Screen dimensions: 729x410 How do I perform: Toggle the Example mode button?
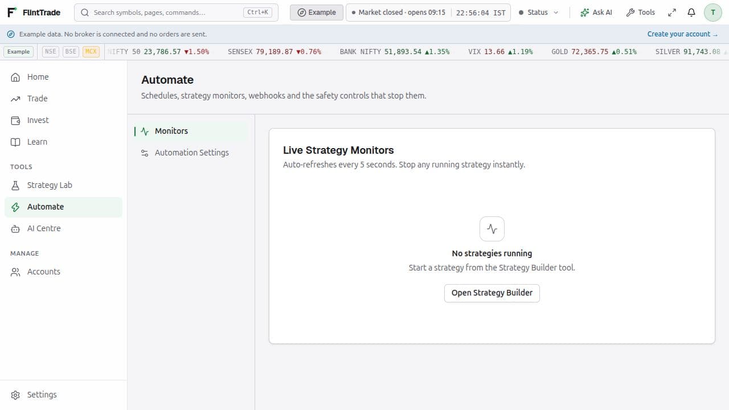coord(317,13)
